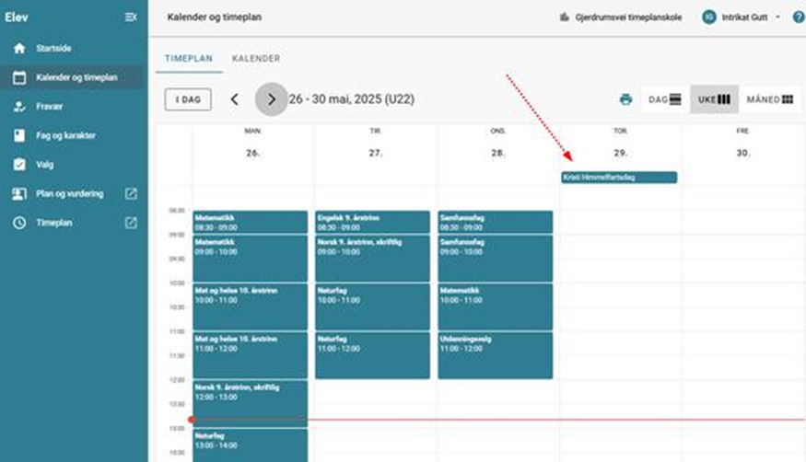Select the KALENDER tab
Viewport: 806px width, 462px height.
pyautogui.click(x=256, y=59)
